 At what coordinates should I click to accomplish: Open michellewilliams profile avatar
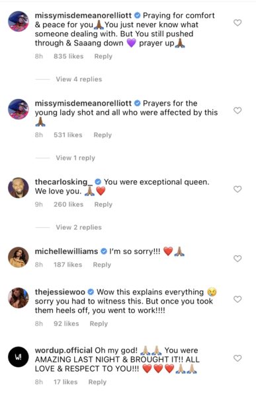click(19, 257)
